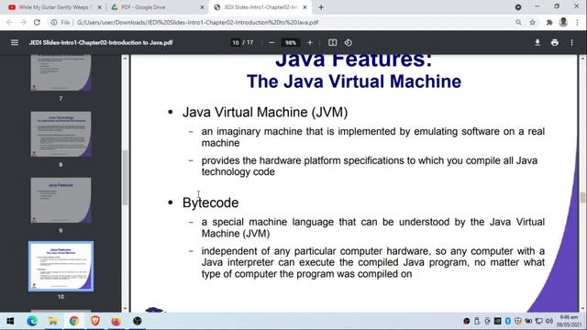
Task: Click the address bar zoom magnifier icon
Action: coord(518,22)
